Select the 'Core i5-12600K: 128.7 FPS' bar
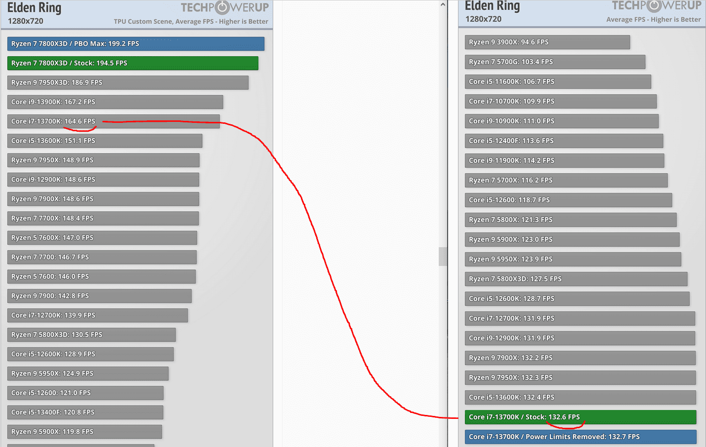Image resolution: width=706 pixels, height=447 pixels. (x=577, y=298)
